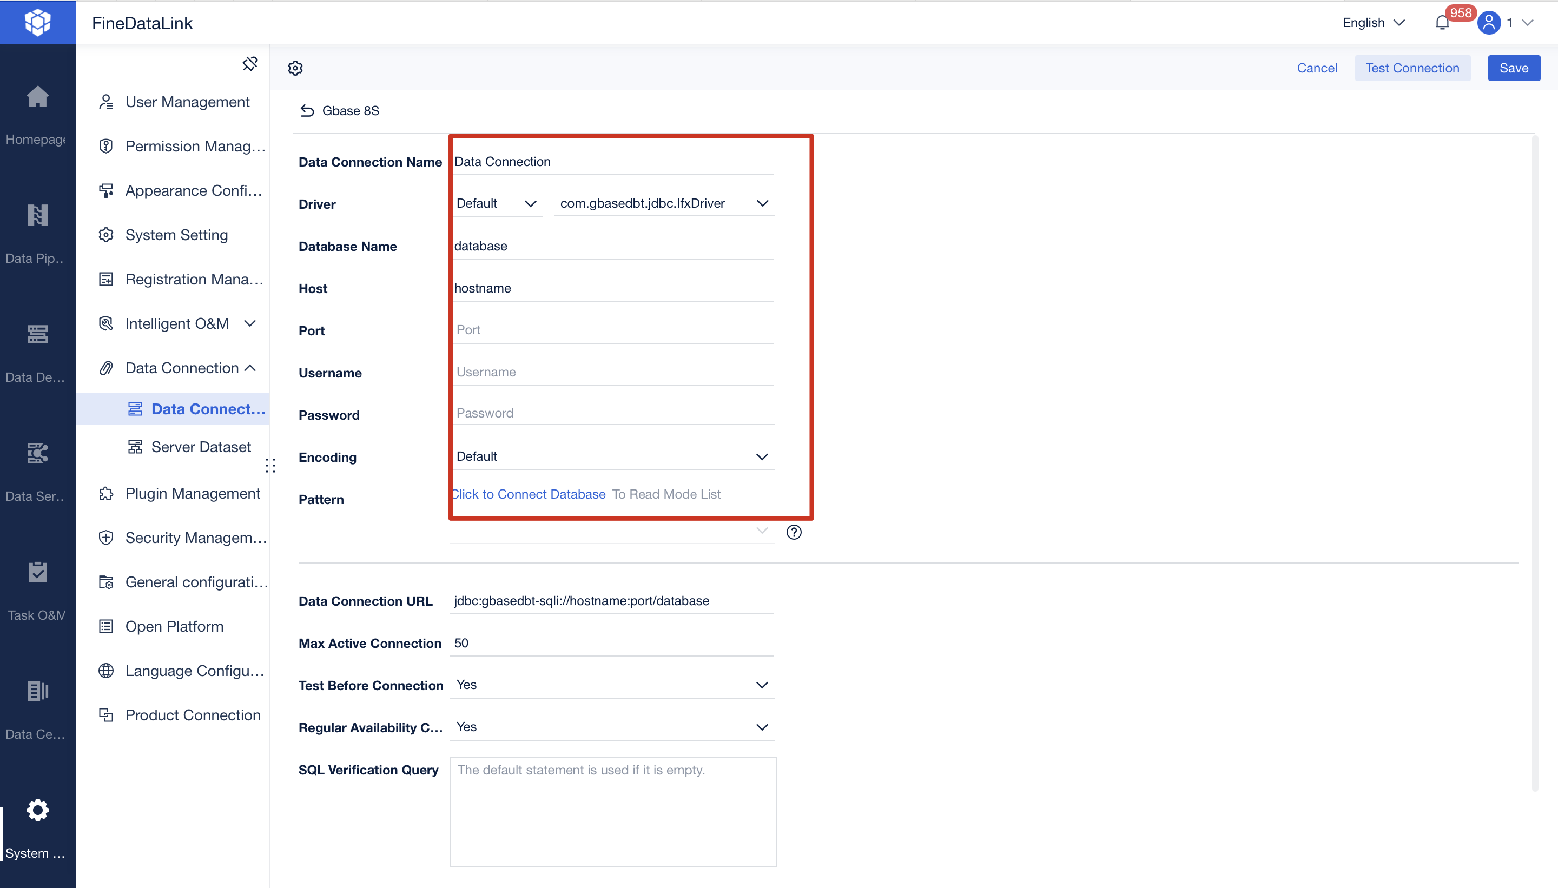This screenshot has width=1558, height=888.
Task: Open the System settings gear in sidebar
Action: click(37, 810)
